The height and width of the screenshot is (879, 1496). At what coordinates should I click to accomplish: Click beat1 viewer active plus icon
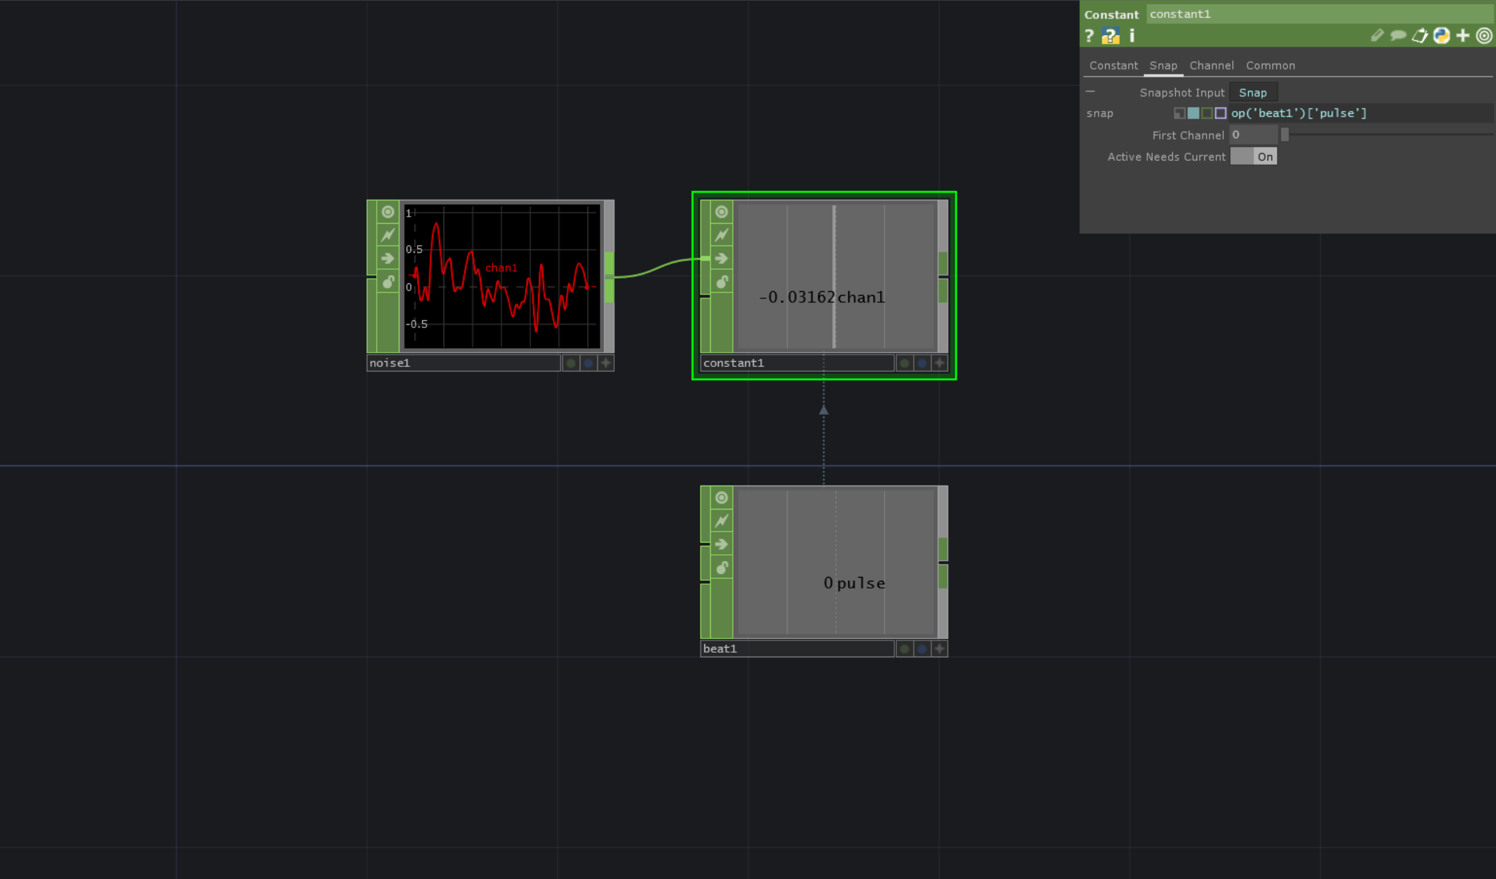click(x=940, y=649)
